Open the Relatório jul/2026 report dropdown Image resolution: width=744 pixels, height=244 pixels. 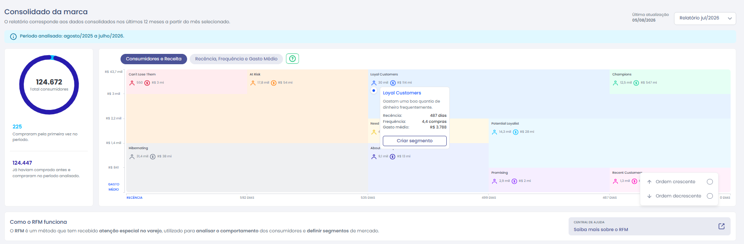[705, 18]
